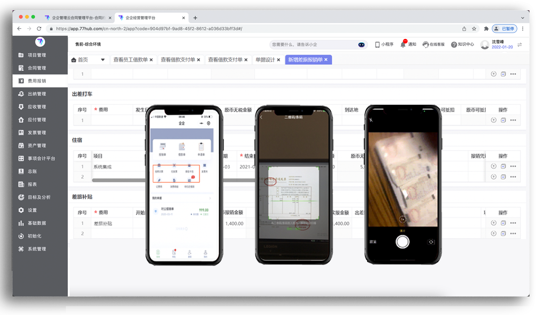Click the switch arrows icon beside user name
The image size is (542, 315).
[520, 44]
